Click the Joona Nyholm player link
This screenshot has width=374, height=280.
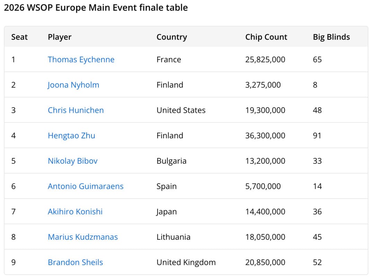point(73,85)
